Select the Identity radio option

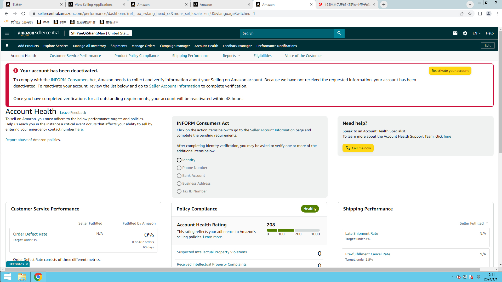179,160
